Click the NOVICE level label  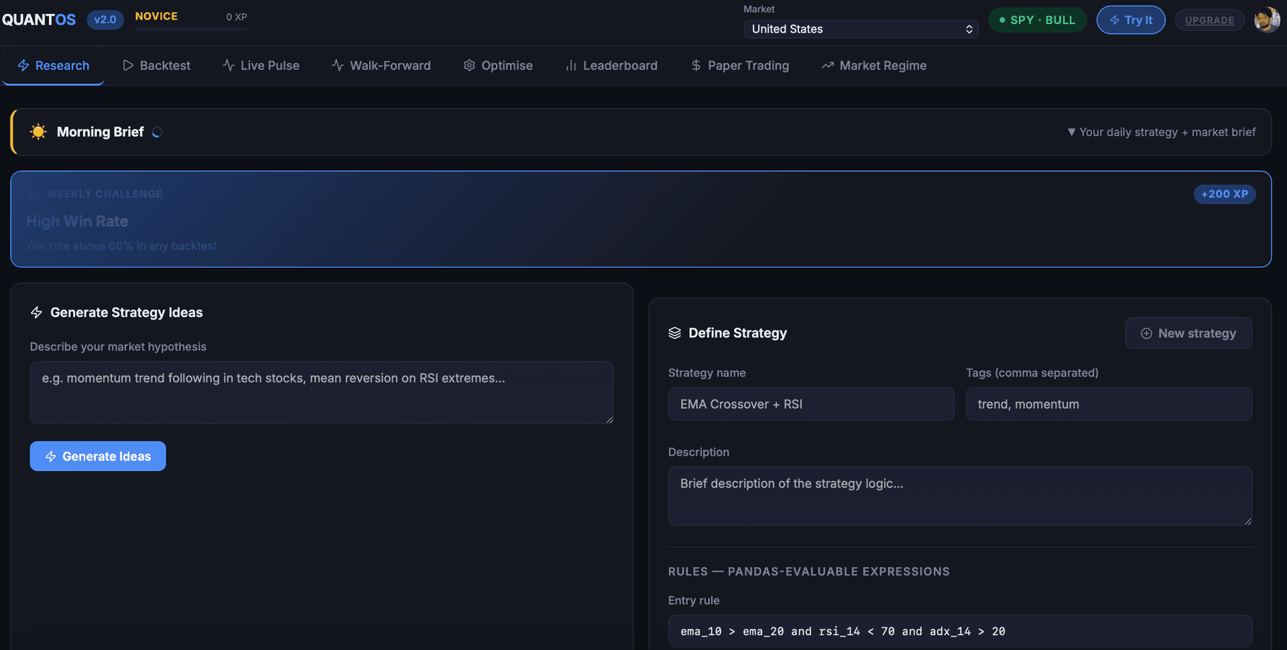[156, 16]
